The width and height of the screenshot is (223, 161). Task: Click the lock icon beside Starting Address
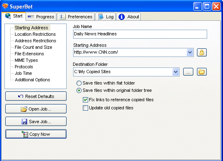coord(201,52)
